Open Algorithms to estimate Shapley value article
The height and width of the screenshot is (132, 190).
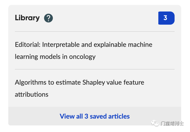click(80, 88)
